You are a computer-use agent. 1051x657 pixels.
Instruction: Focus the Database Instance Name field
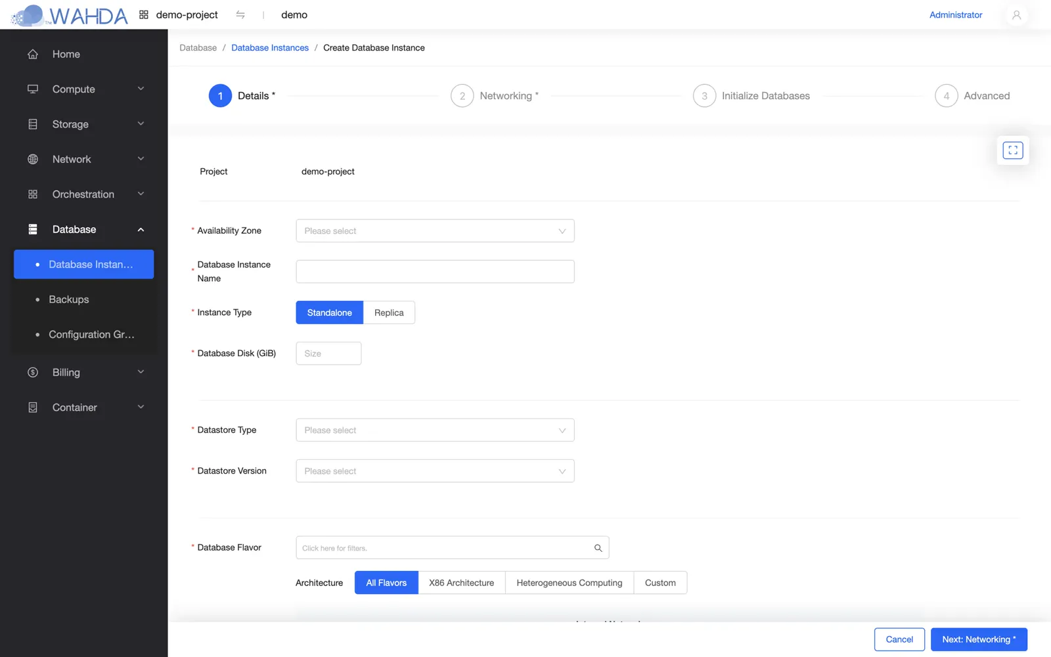pyautogui.click(x=435, y=271)
